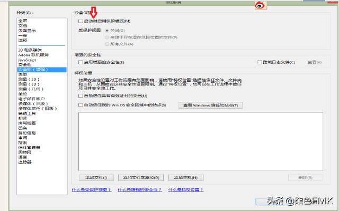Select radio for files from potentially unsafe locations
Screen dimensions: 339x211
pos(108,37)
